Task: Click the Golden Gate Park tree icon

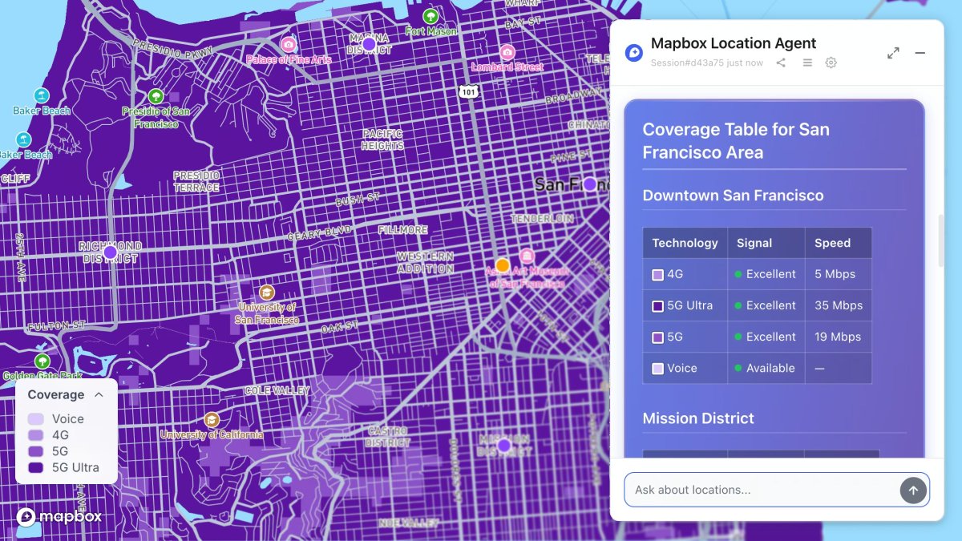Action: [x=42, y=361]
